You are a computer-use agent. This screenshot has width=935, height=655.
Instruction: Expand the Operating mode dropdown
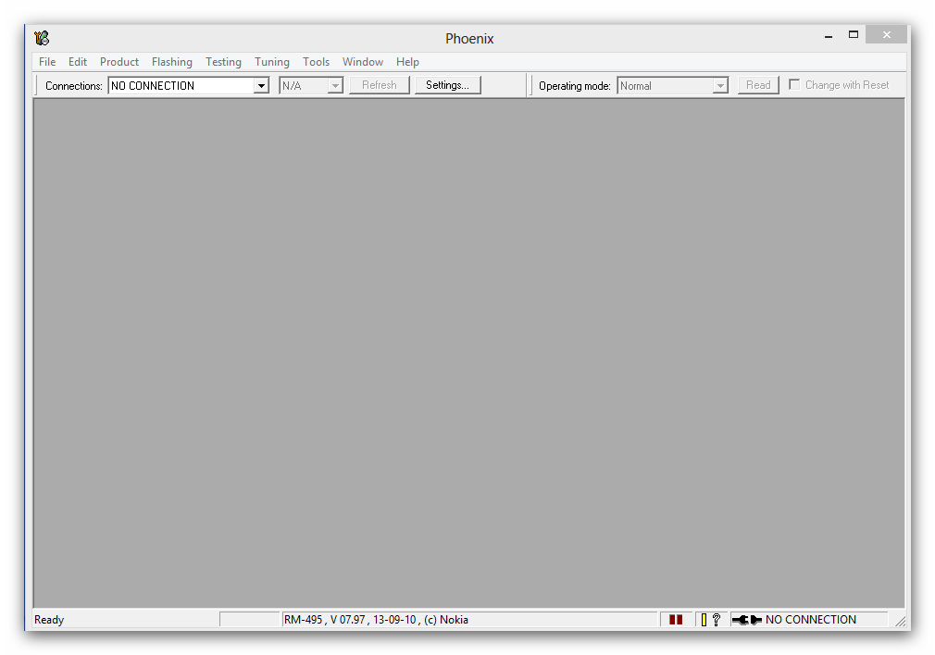720,86
